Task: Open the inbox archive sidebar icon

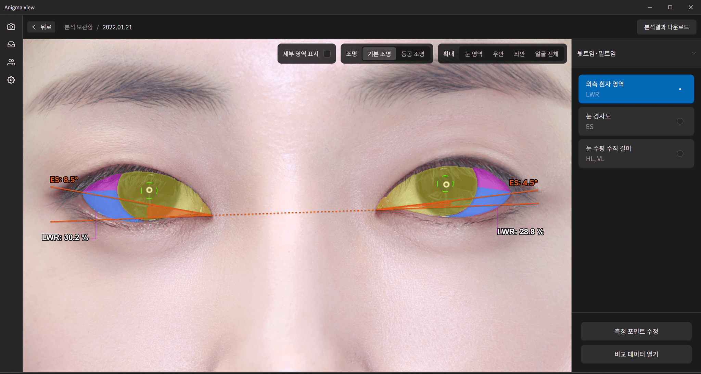Action: click(x=11, y=44)
